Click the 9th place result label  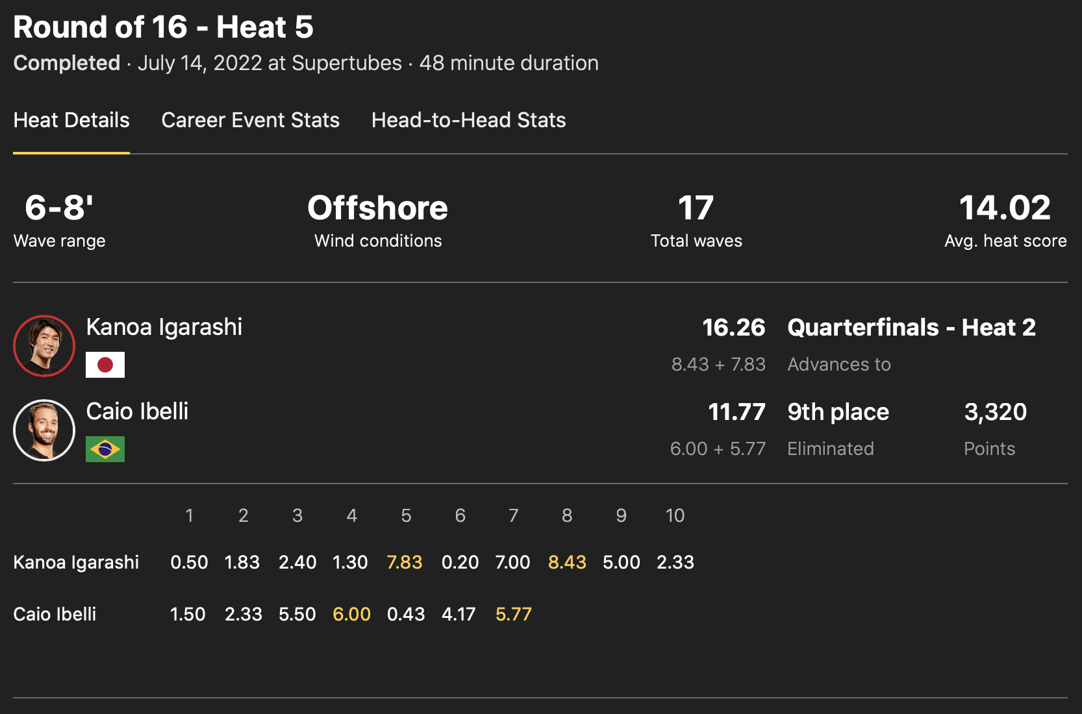click(x=838, y=412)
